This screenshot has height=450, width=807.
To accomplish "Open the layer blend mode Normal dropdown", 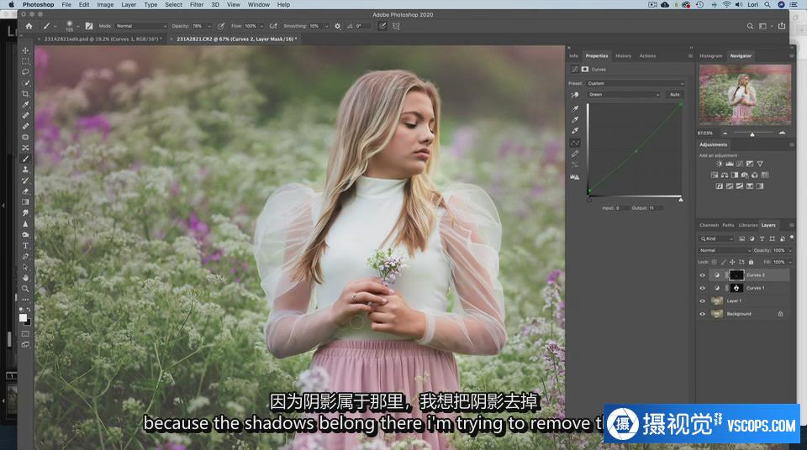I will tap(725, 250).
